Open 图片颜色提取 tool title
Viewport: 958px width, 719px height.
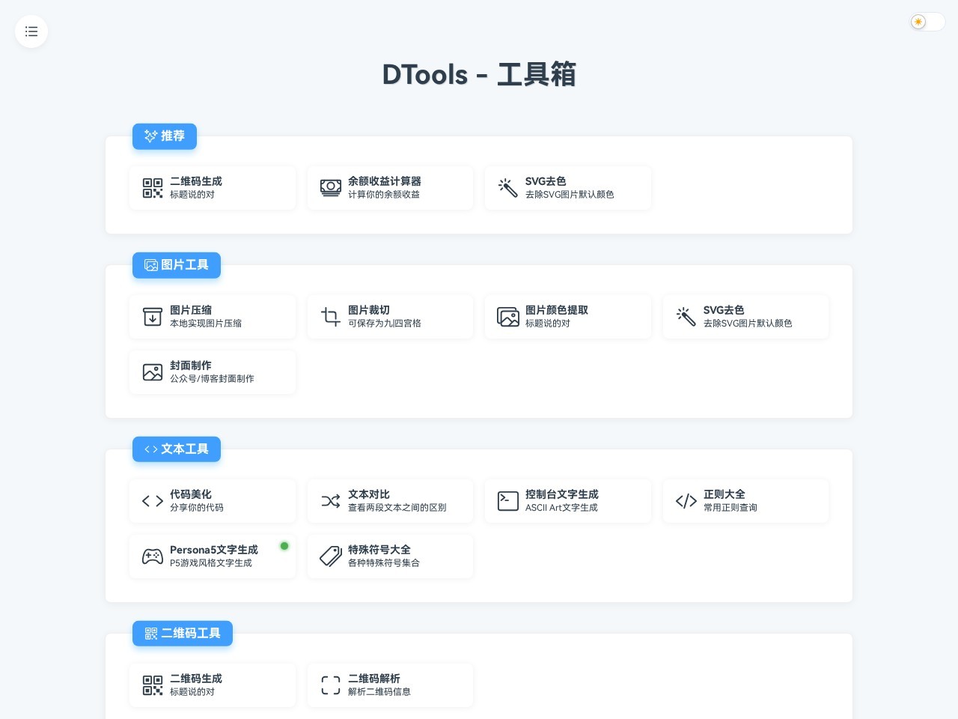point(557,310)
